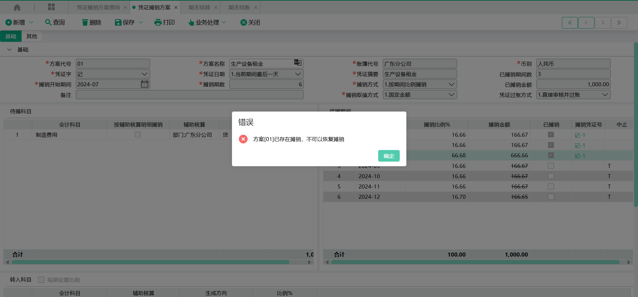638x297 pixels.
Task: Select the 凭证摊销方案 tab
Action: tap(154, 7)
